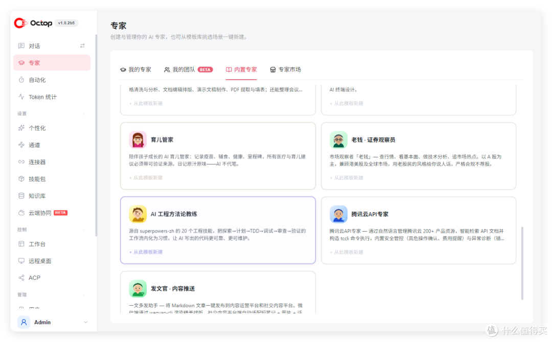The width and height of the screenshot is (552, 342).
Task: Create from 育儿管家 template
Action: tap(146, 178)
